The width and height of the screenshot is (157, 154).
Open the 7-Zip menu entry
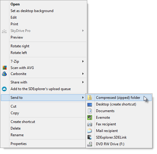tap(43, 61)
